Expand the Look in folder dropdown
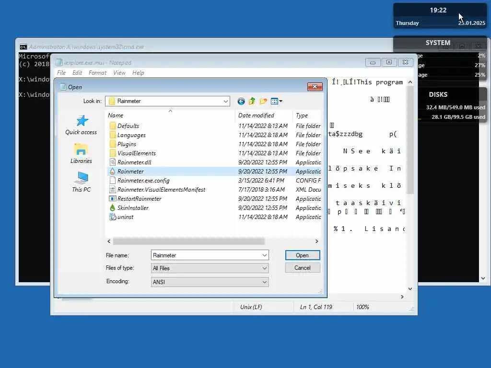Image resolution: width=491 pixels, height=368 pixels. [225, 101]
